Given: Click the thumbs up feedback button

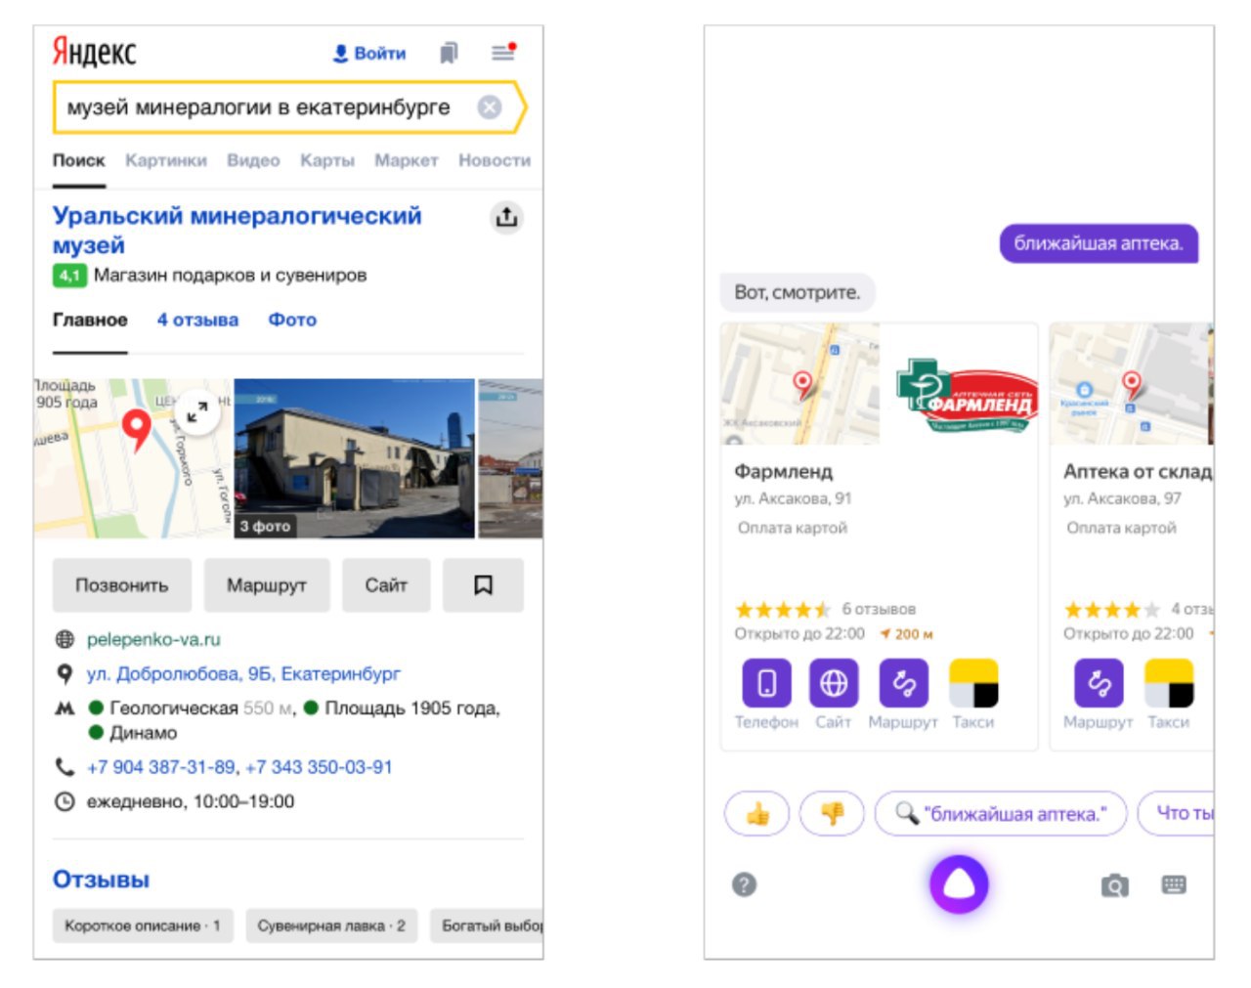Looking at the screenshot, I should point(757,813).
